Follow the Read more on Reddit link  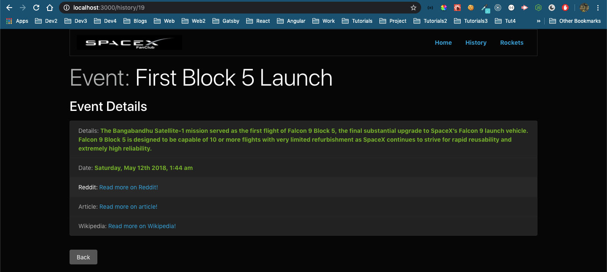tap(129, 187)
